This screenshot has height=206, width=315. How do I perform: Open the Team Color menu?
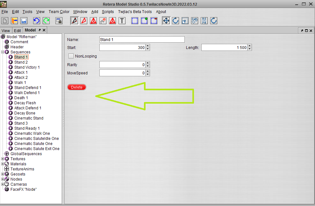click(59, 12)
